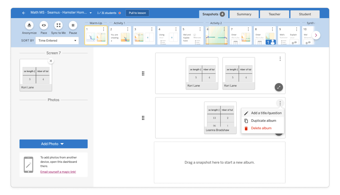Remove the Kori Lane snapshot under Screen 7
This screenshot has width=340, height=195.
(51, 61)
